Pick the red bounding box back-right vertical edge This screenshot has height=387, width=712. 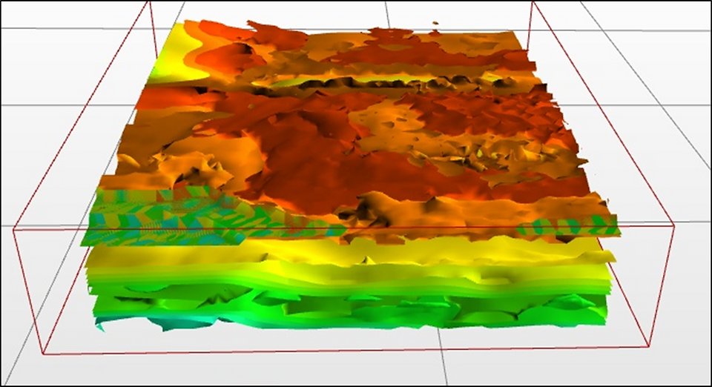pyautogui.click(x=530, y=25)
